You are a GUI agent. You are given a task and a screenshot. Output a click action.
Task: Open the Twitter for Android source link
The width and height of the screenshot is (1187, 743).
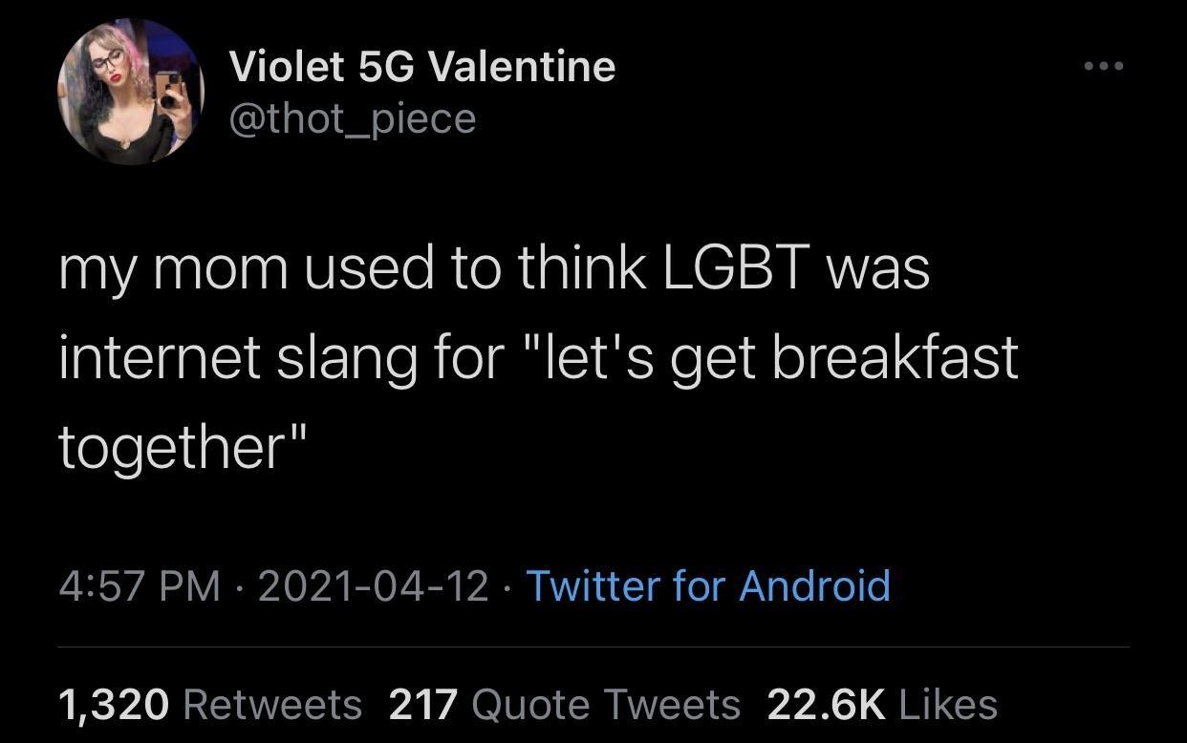pos(707,584)
